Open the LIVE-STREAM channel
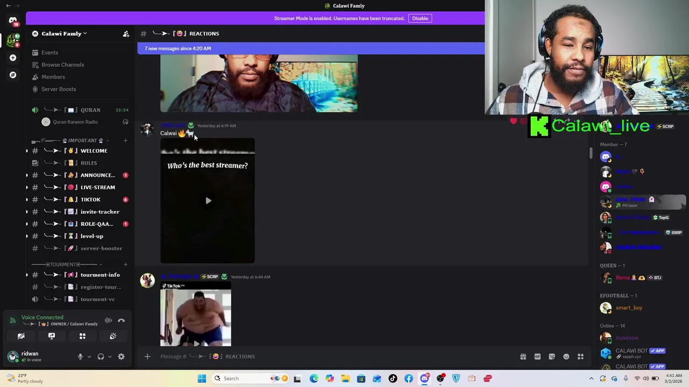 [81, 188]
